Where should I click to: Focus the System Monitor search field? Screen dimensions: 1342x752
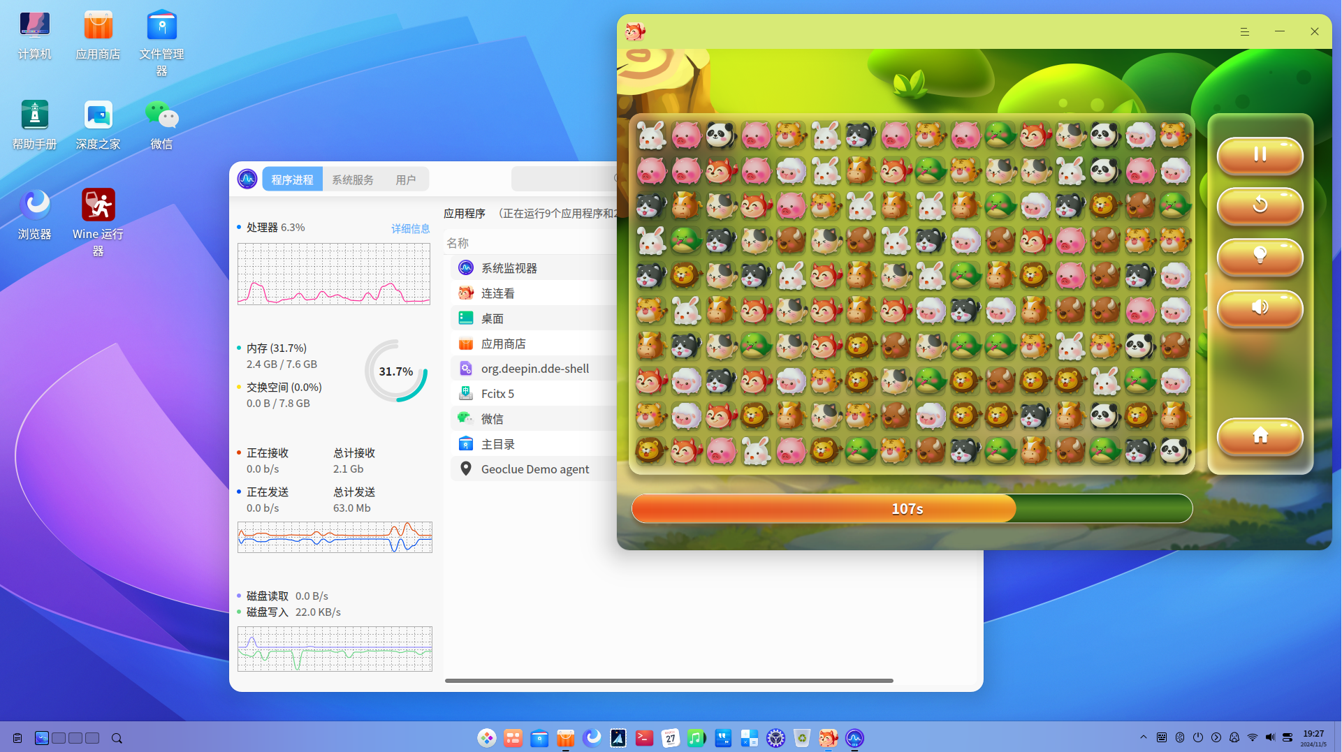(564, 179)
